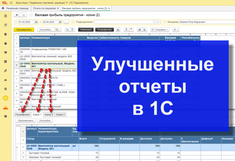235x161 pixels.
Task: Open the shopping bag section in sidebar
Action: pyautogui.click(x=6, y=43)
